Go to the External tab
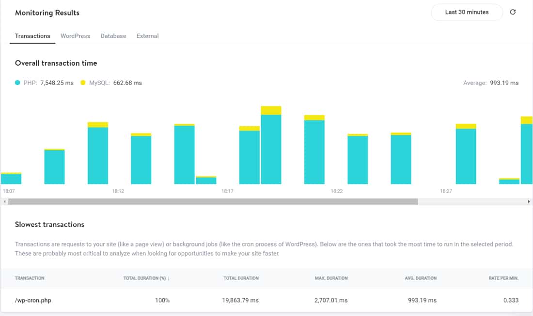The width and height of the screenshot is (533, 316). coord(147,36)
